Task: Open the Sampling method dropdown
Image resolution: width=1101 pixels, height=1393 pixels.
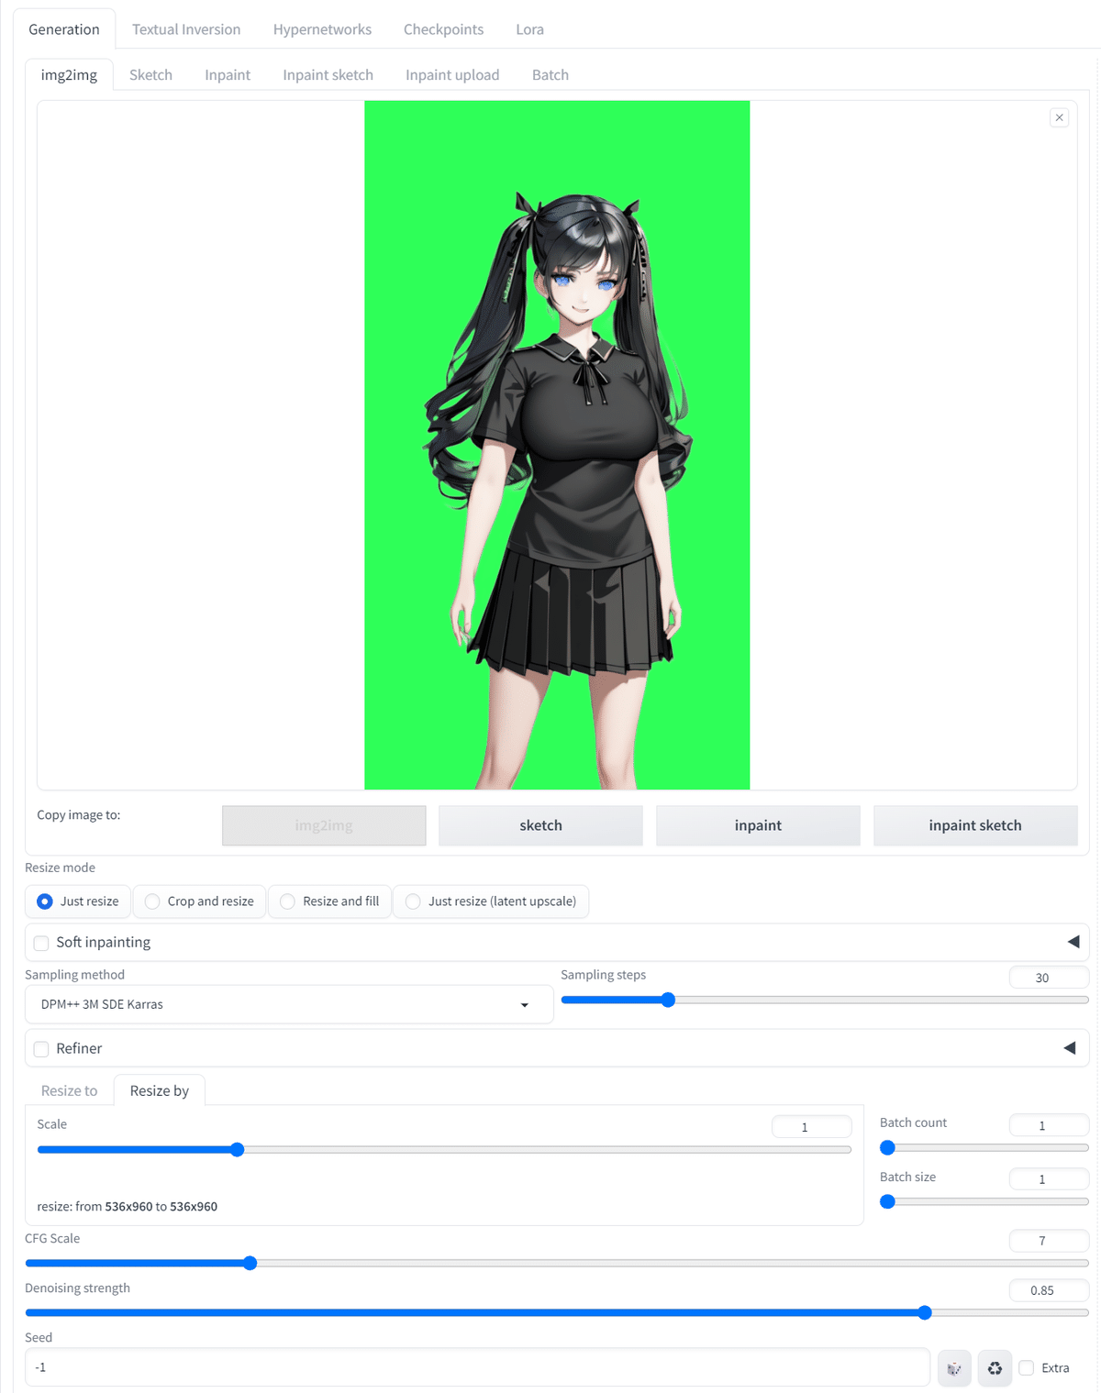Action: coord(288,1004)
